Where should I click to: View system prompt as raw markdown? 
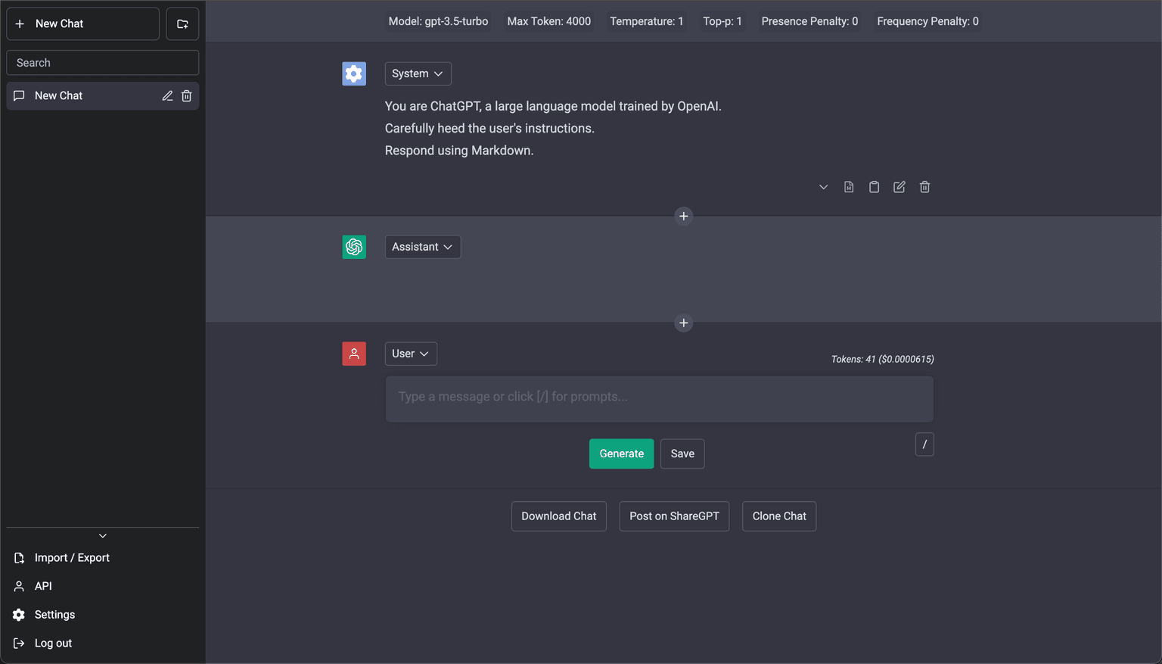[x=849, y=186]
